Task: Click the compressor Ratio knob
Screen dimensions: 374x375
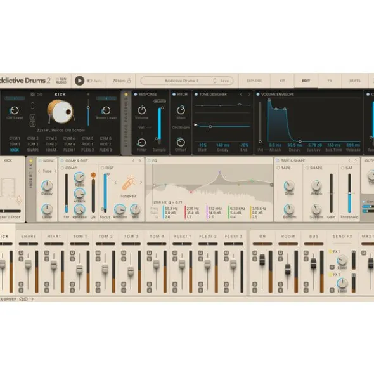Action: coord(79,177)
